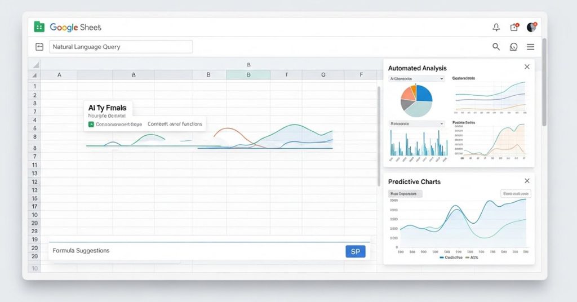Click the blue slice of the pie chart
This screenshot has width=577, height=302.
[x=424, y=93]
